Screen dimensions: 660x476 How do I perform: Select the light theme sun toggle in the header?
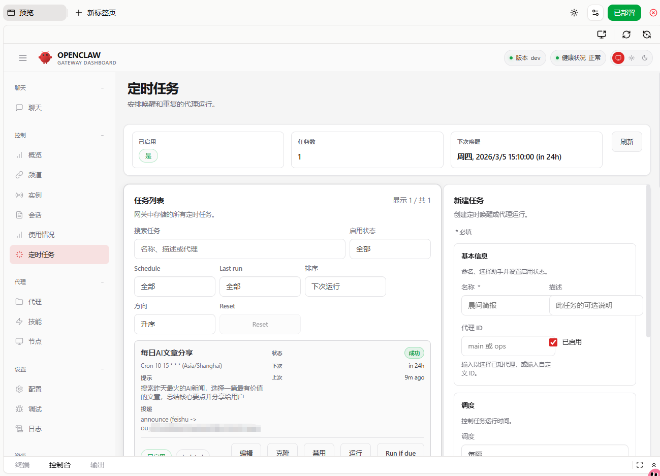pos(632,58)
